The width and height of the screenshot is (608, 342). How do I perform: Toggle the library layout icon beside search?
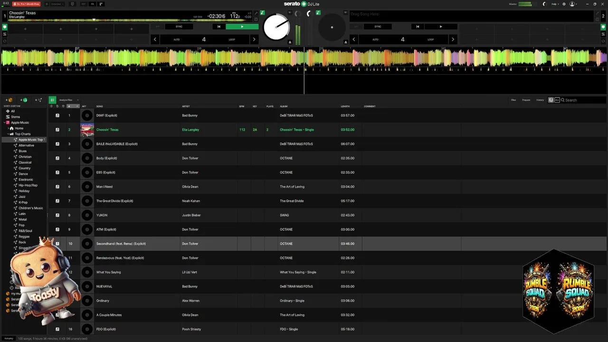point(551,100)
